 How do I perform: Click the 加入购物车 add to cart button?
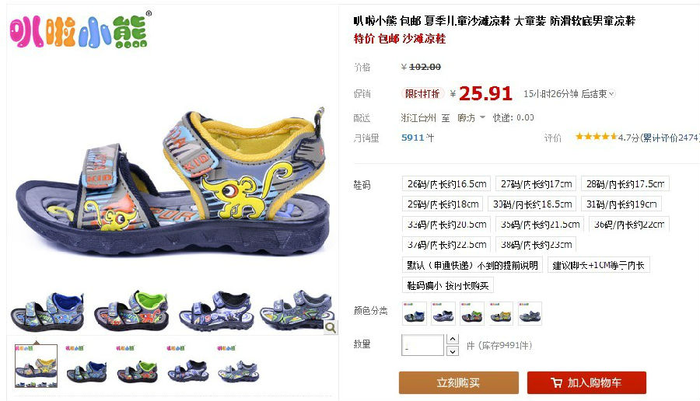click(586, 382)
